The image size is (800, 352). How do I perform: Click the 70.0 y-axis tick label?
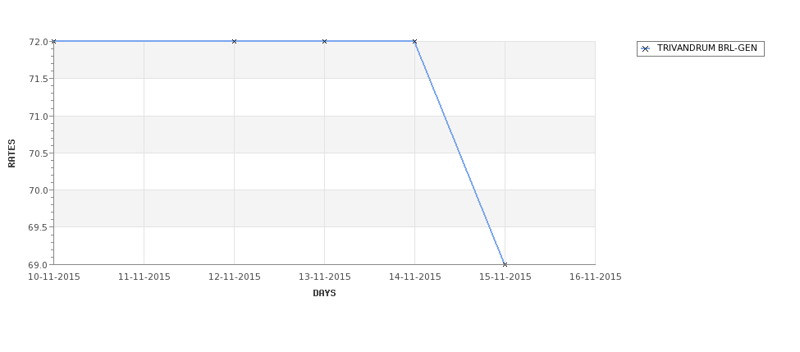(39, 190)
